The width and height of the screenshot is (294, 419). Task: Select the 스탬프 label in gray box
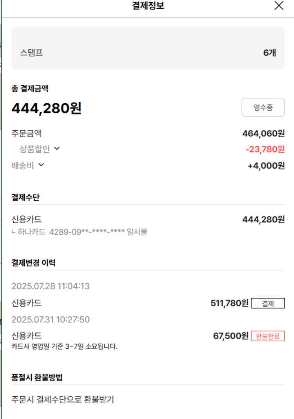31,53
